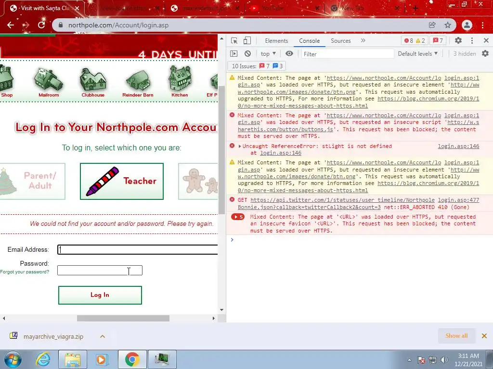Open DevTools customize three-dot menu
The height and width of the screenshot is (369, 493).
point(472,40)
